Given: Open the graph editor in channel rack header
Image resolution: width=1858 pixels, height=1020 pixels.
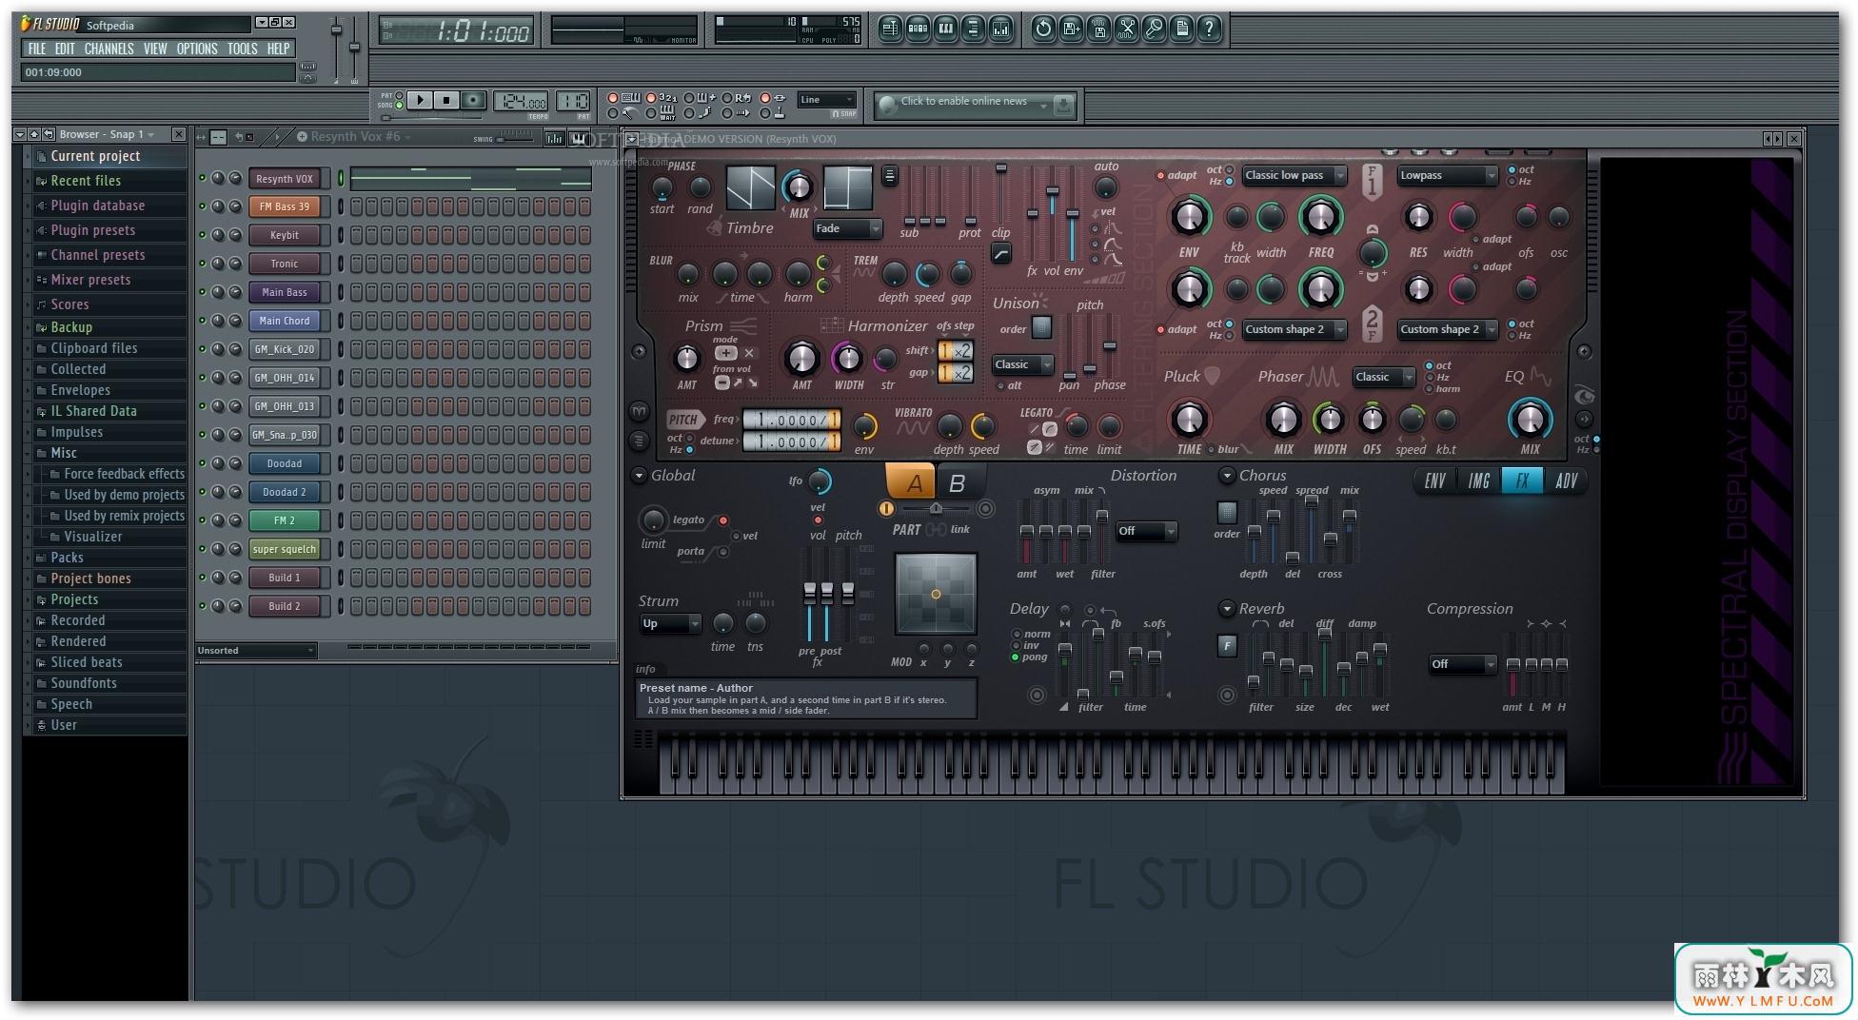Looking at the screenshot, I should coord(554,139).
